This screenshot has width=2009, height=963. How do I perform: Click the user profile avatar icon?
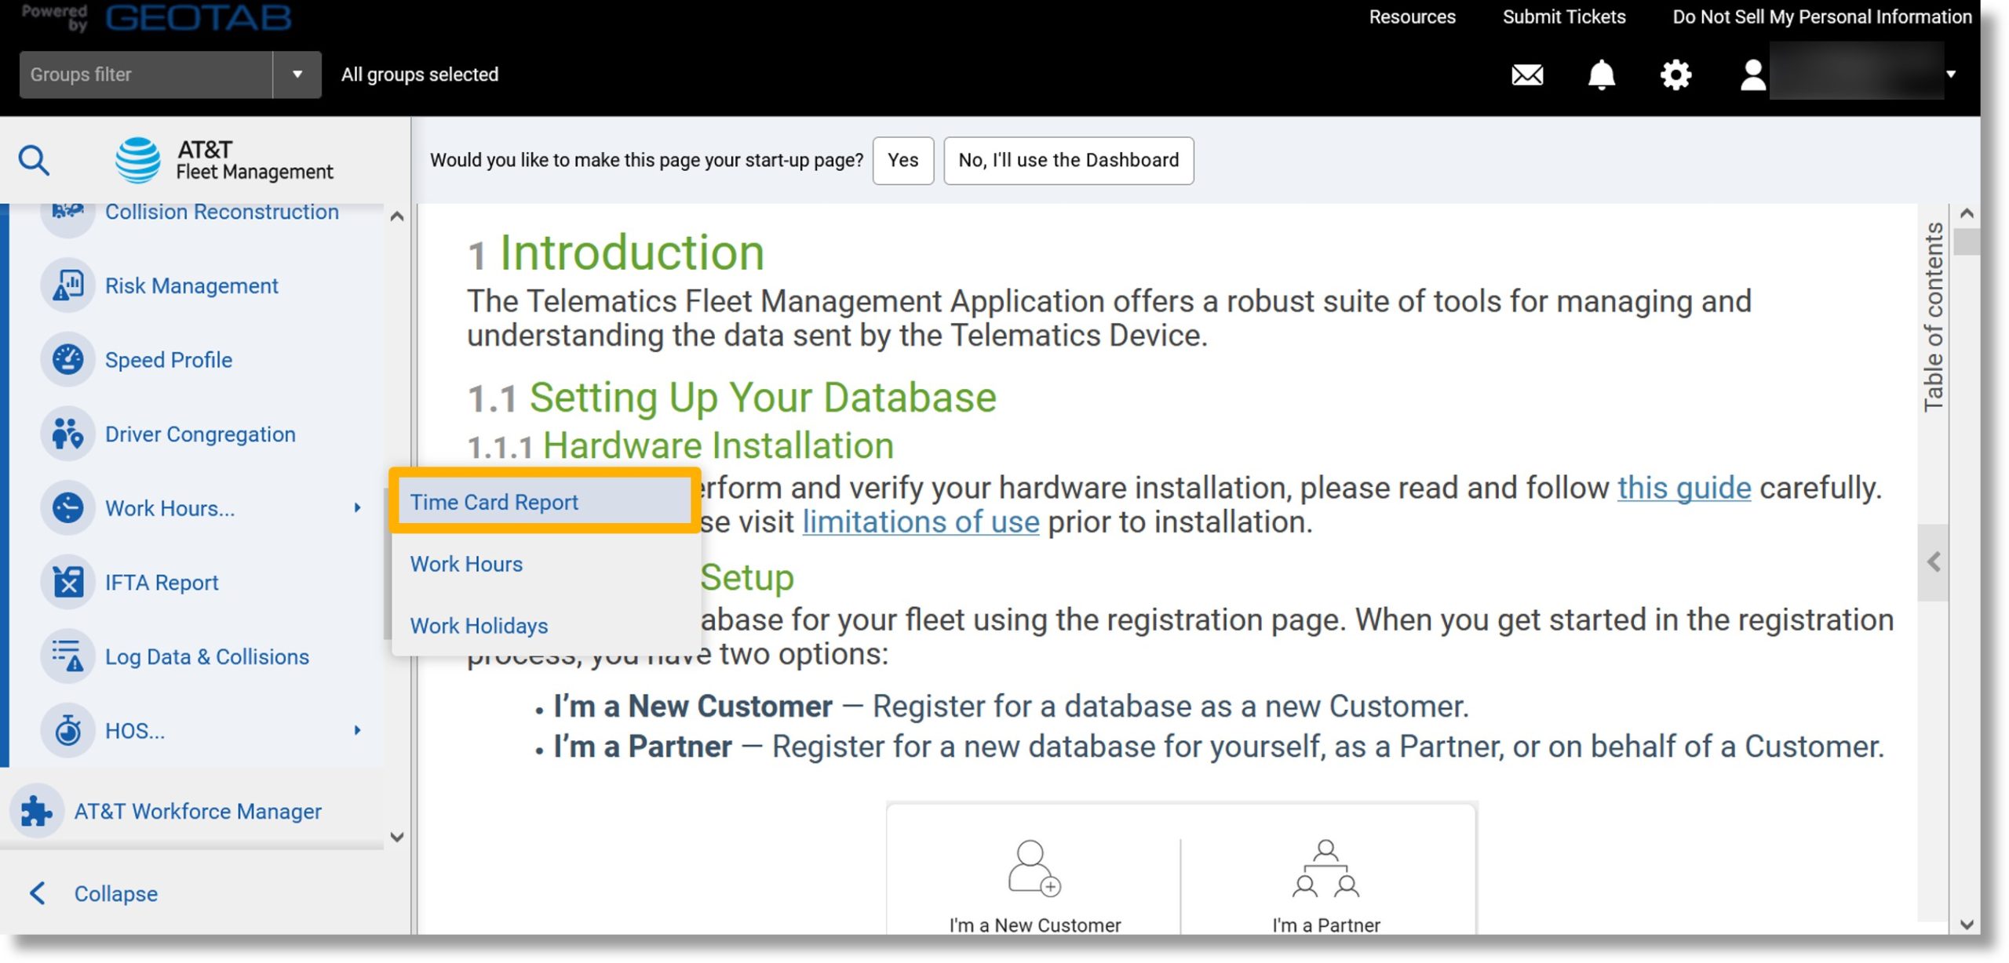pos(1752,75)
